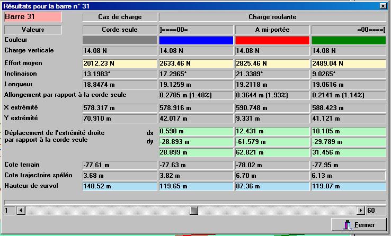
Task: Click the Y extrémité value 42.017 m
Action: coord(196,119)
